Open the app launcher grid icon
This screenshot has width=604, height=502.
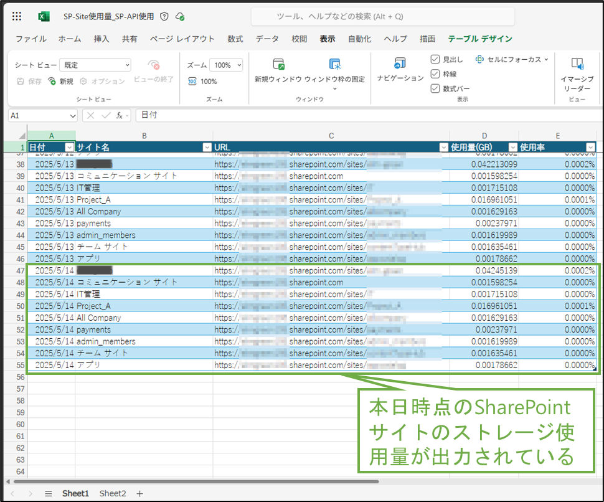[17, 16]
